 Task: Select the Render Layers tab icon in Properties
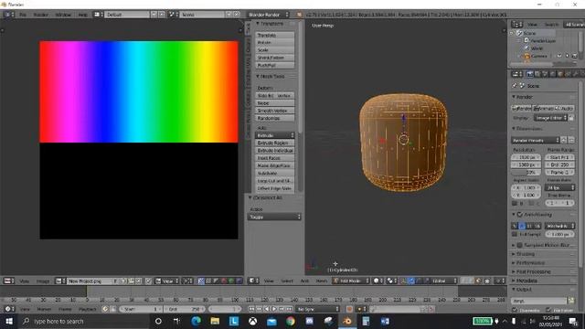[537, 74]
